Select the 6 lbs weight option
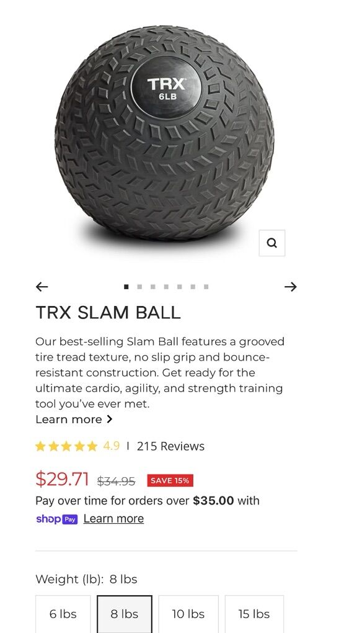The image size is (362, 633). click(63, 614)
